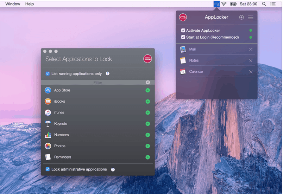Click the AppLocker menu bar icon
The image size is (283, 194).
click(x=216, y=4)
